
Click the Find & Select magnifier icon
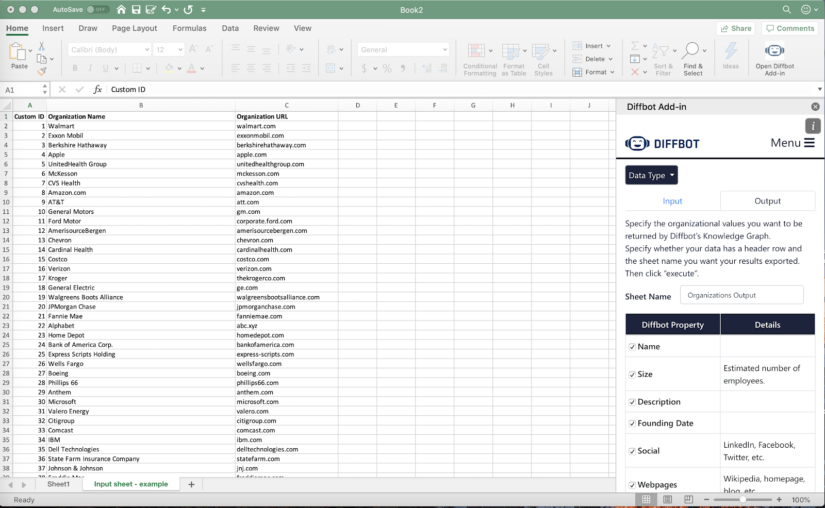click(690, 50)
